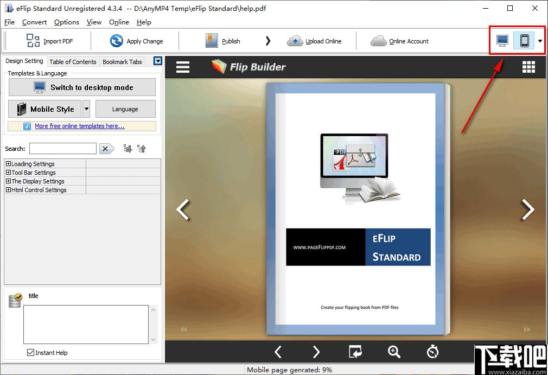548x375 pixels.
Task: Click the auto-flip timer icon
Action: (432, 352)
